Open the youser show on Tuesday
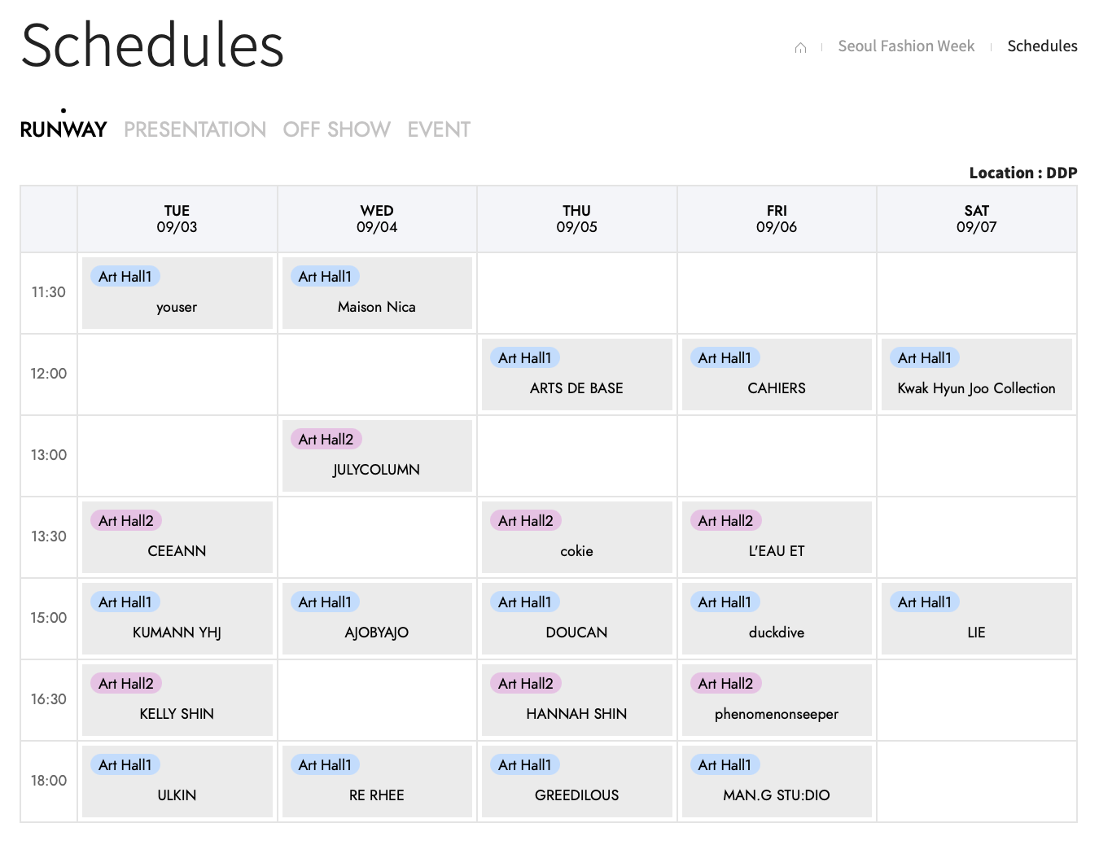1099x845 pixels. pyautogui.click(x=177, y=293)
